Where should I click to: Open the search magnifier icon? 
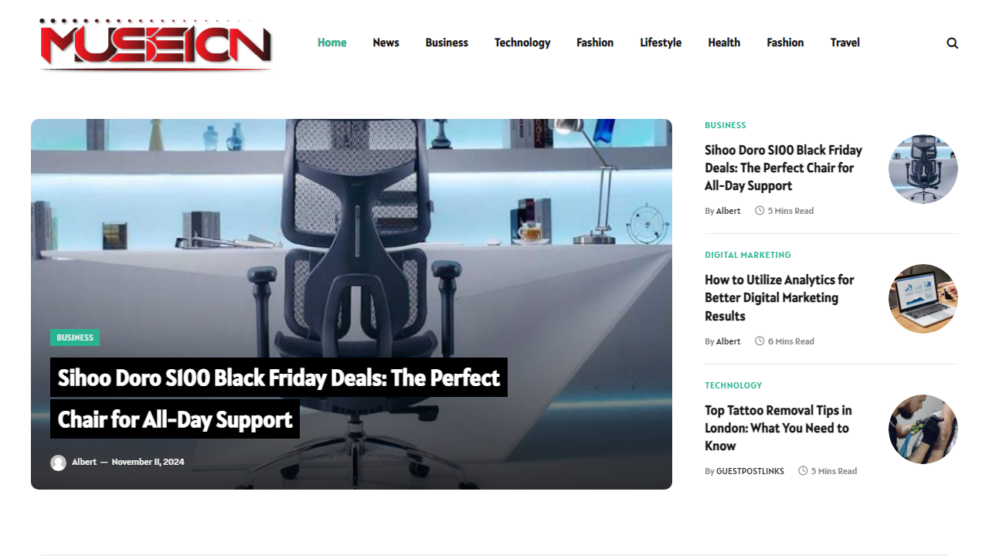coord(952,43)
